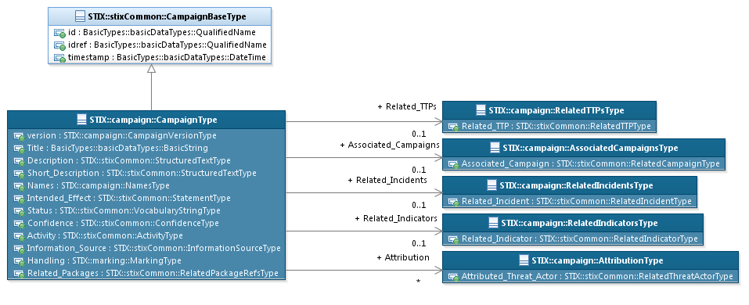Viewport: 749px width, 305px height.
Task: Select the CampaignType class header icon
Action: (81, 120)
